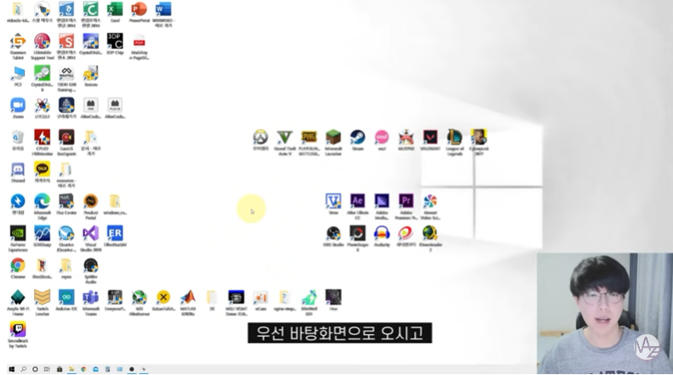673x375 pixels.
Task: Launch CPUID HWMonitor shortcut
Action: coord(42,143)
